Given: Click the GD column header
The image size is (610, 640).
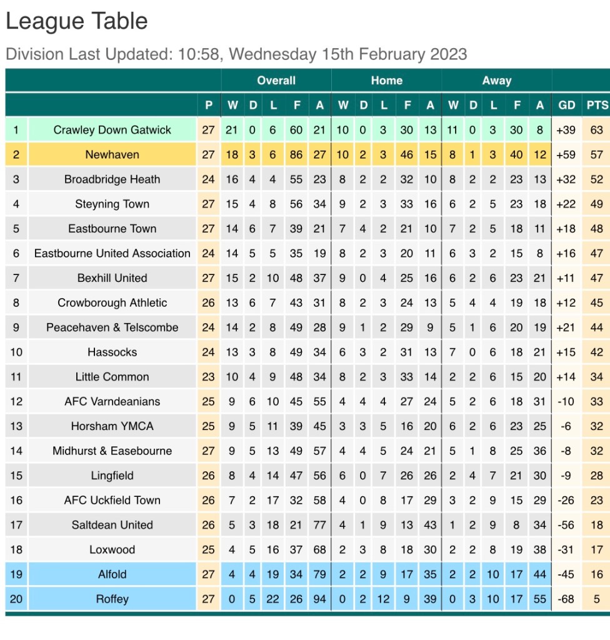Looking at the screenshot, I should coord(567,106).
